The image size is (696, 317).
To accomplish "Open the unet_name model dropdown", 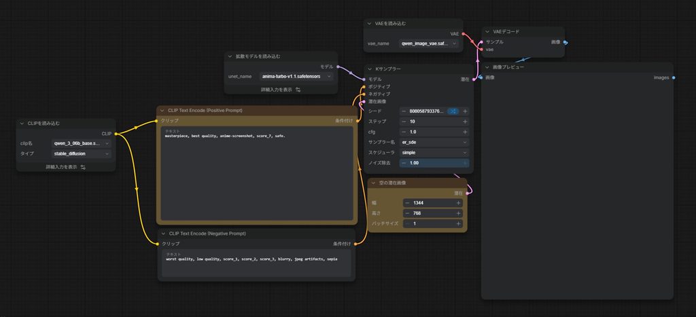I will point(296,76).
